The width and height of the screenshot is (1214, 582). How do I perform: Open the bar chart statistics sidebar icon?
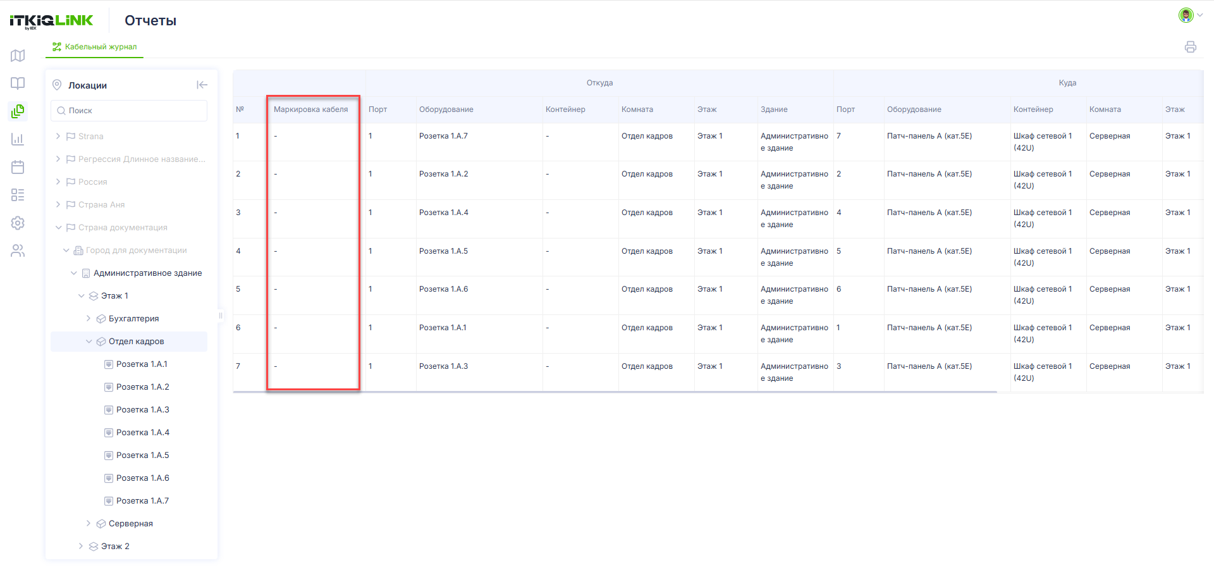pos(18,139)
